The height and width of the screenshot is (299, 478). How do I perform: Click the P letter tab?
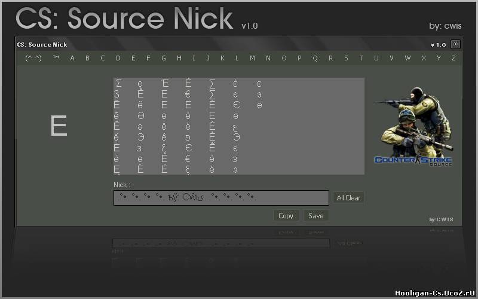pos(299,58)
